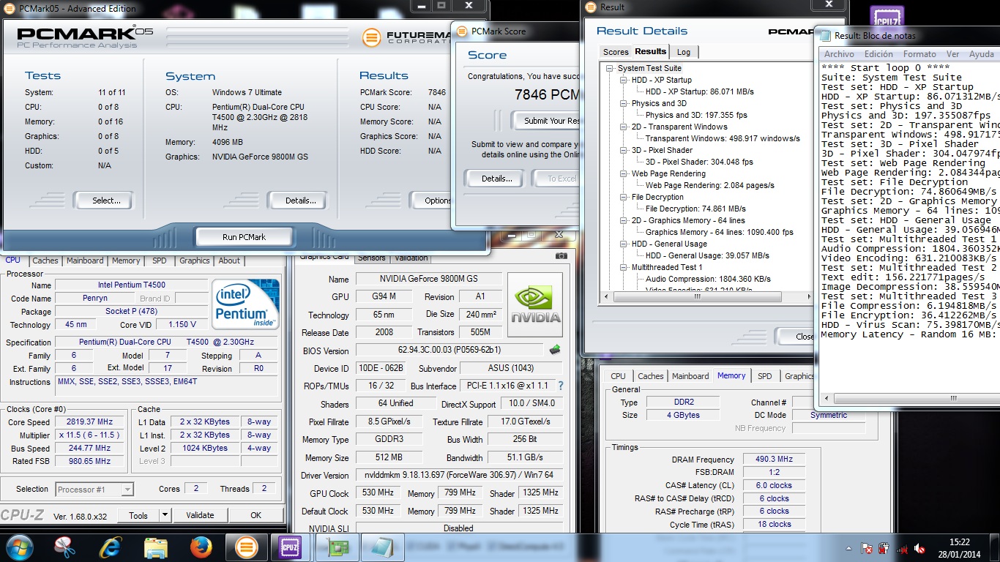This screenshot has width=1000, height=562.
Task: Switch to Log tab in Result Details
Action: point(683,52)
